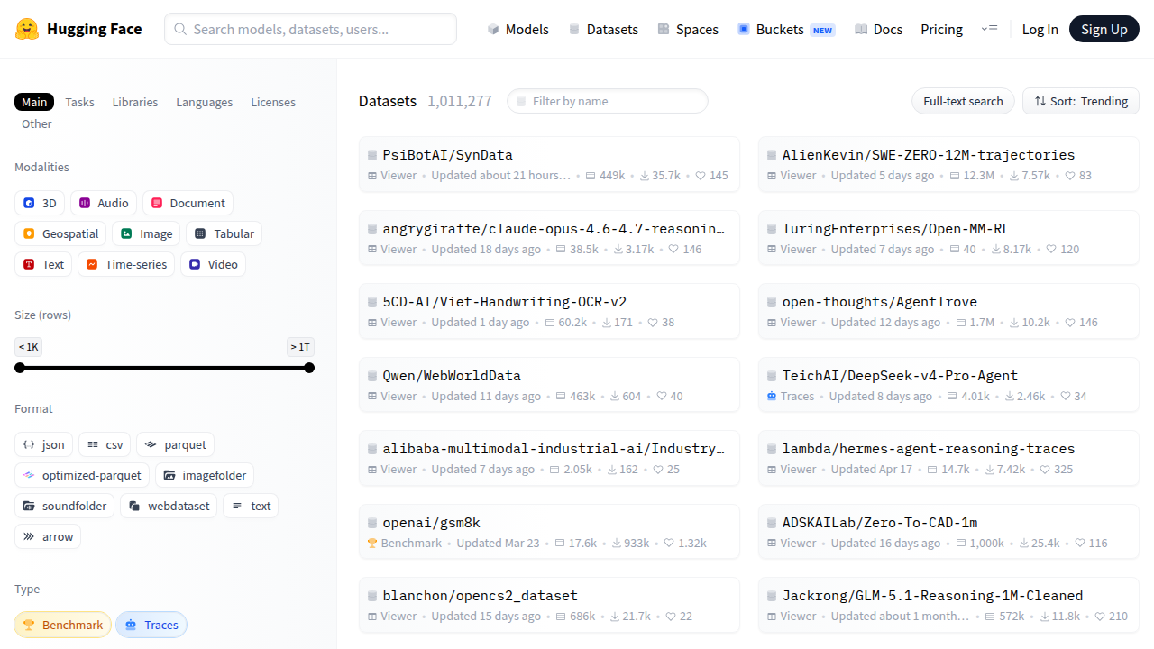Screen dimensions: 1154x649
Task: Click the Video modality icon
Action: point(195,264)
